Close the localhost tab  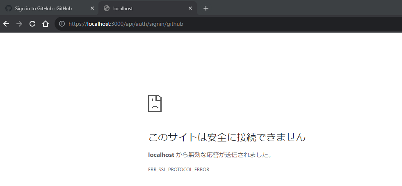(x=190, y=8)
